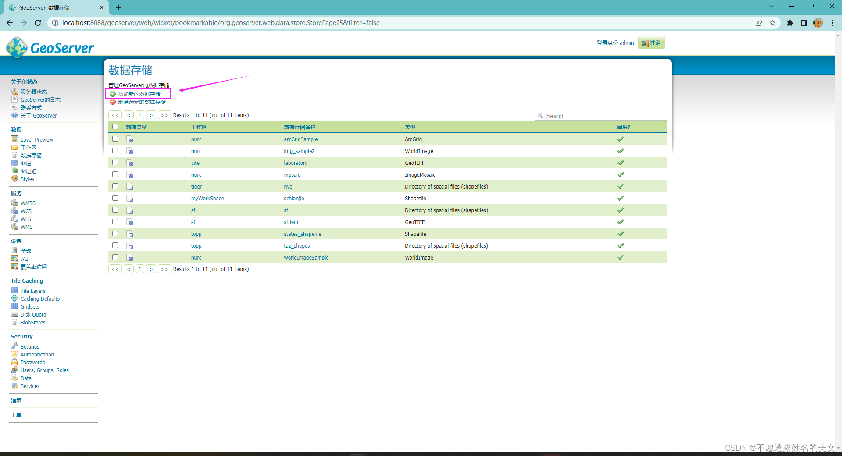Viewport: 842px width, 456px height.
Task: Click the Disk Quota icon
Action: (x=14, y=314)
